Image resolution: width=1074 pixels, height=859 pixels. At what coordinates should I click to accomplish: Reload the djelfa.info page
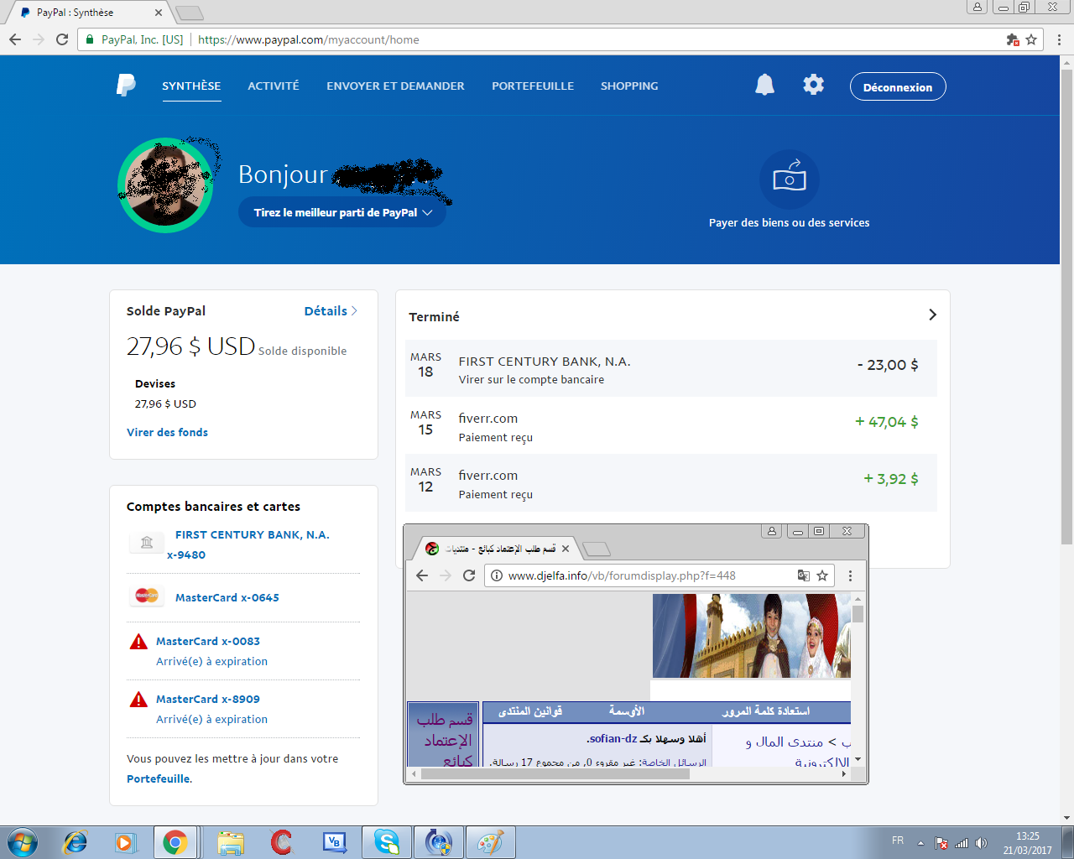[469, 575]
